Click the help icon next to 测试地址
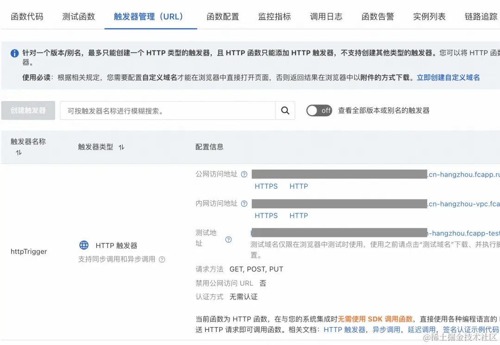 click(x=228, y=240)
